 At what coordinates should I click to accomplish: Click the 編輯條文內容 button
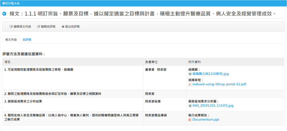[x=20, y=27]
